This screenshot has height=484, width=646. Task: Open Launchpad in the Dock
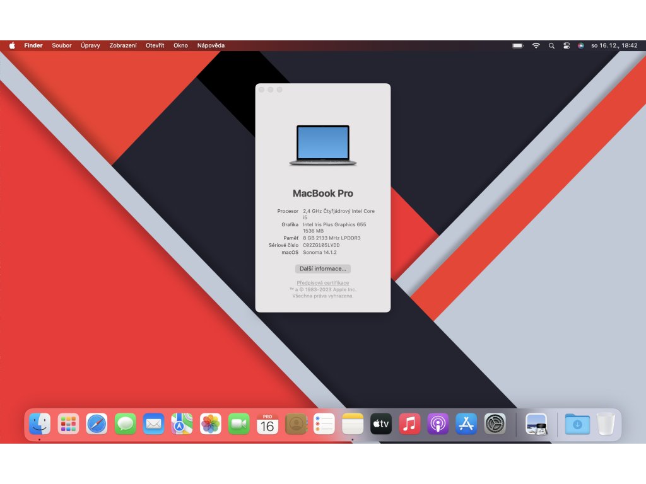[68, 423]
